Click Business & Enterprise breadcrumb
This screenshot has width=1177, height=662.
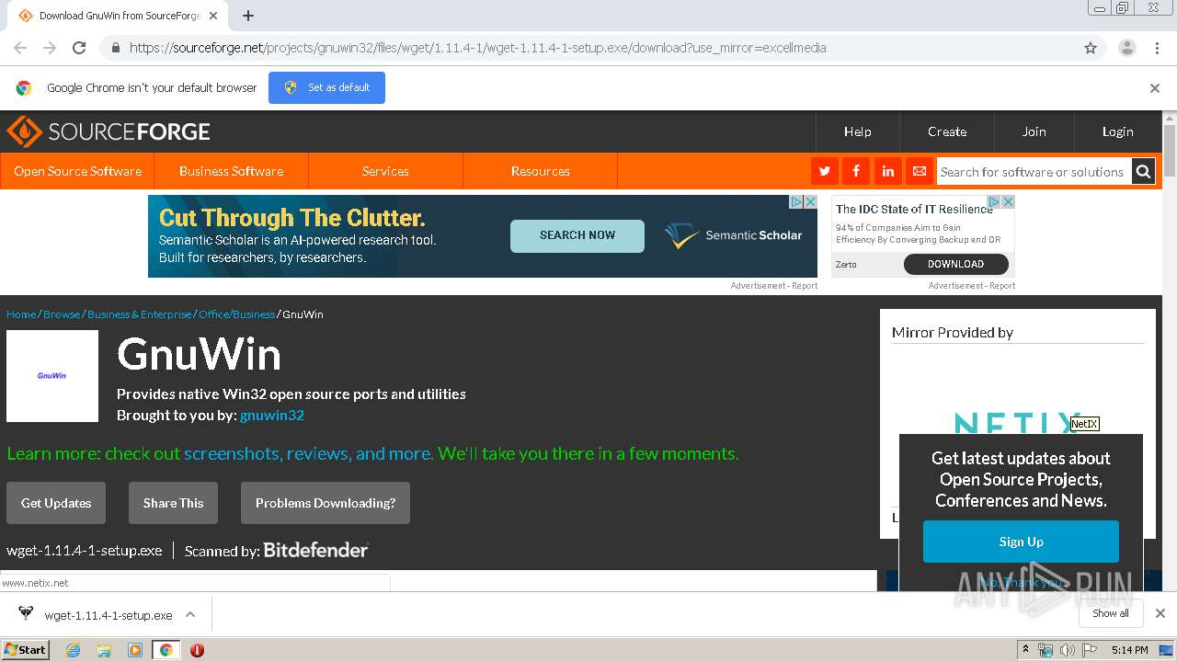point(140,314)
